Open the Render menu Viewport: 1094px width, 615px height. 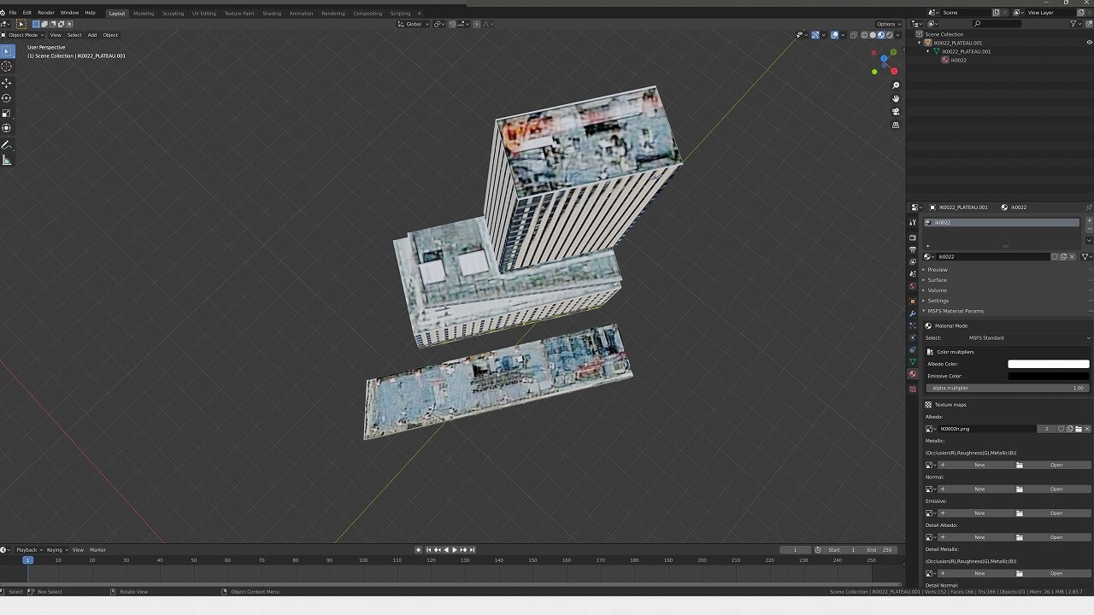pyautogui.click(x=46, y=13)
